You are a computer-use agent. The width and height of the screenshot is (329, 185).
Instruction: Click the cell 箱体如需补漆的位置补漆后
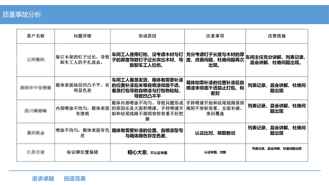click(x=215, y=88)
